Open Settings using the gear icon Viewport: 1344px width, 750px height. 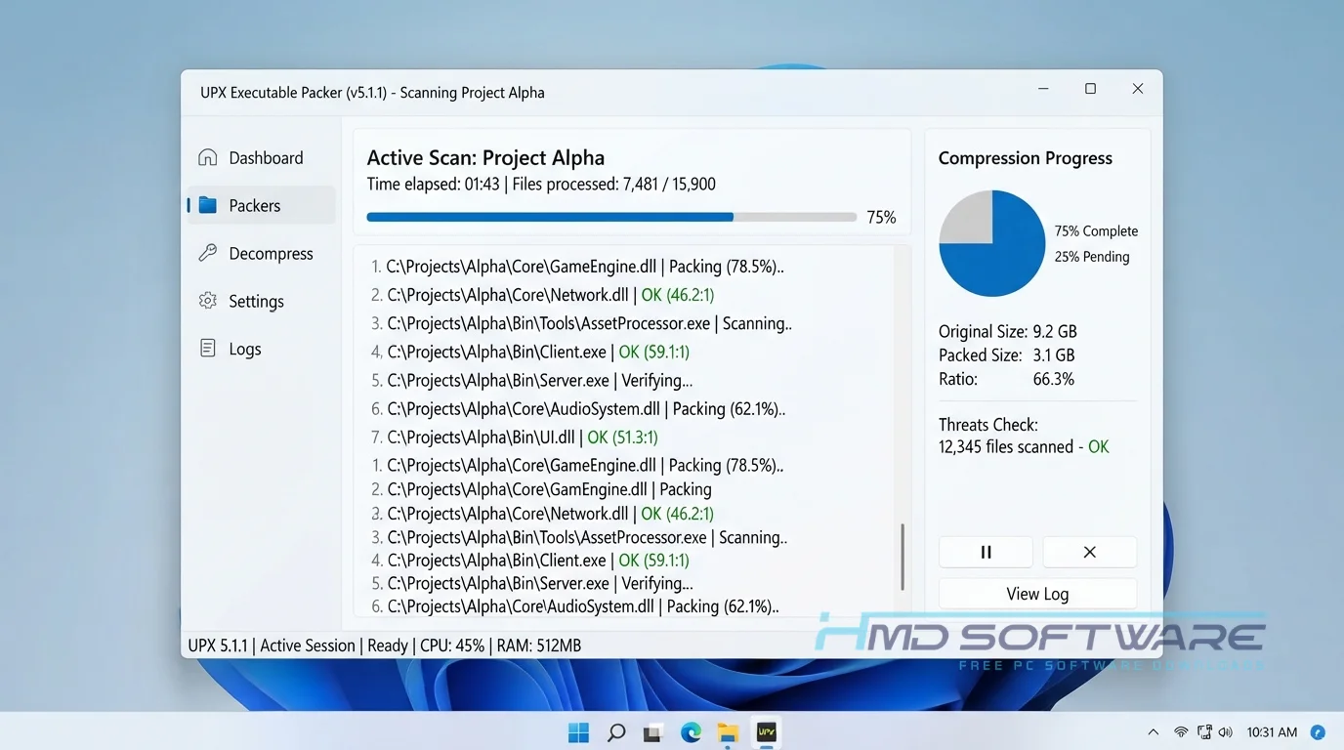(x=207, y=301)
